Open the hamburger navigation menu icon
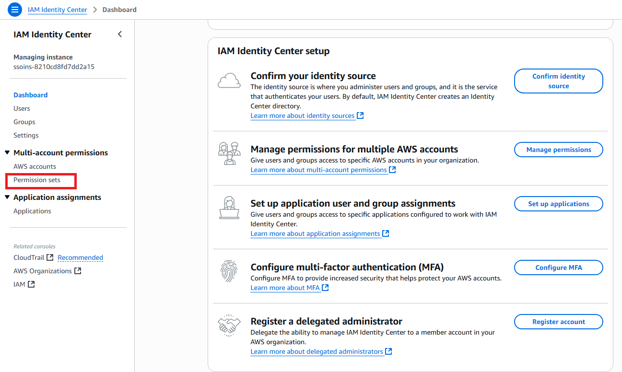The width and height of the screenshot is (622, 372). pyautogui.click(x=15, y=10)
